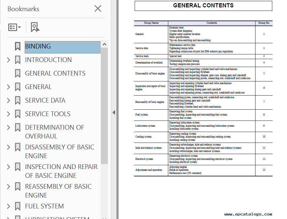Click the bookmark icon beside INTRODUCTION
This screenshot has width=287, height=219.
[x=18, y=60]
